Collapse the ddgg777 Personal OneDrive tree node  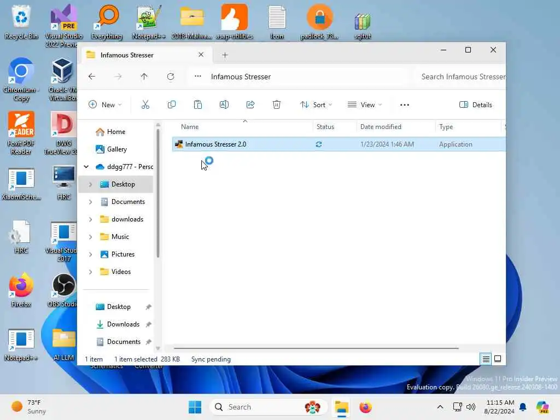(86, 167)
